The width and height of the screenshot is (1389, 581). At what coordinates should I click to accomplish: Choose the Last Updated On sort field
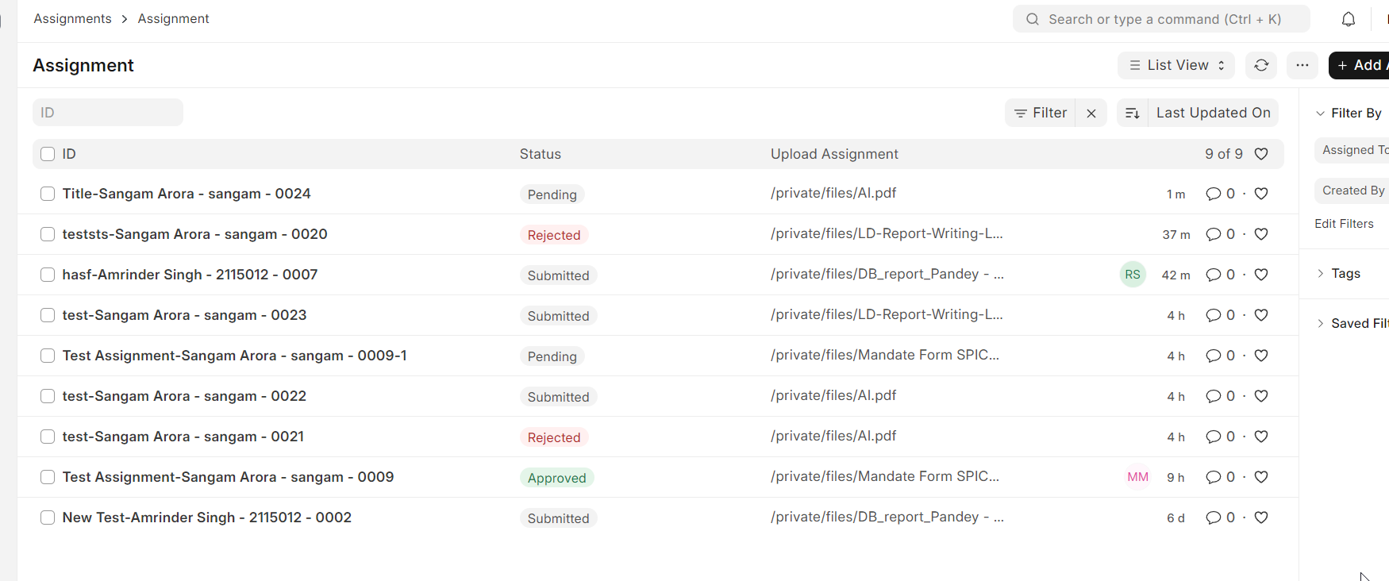tap(1213, 113)
